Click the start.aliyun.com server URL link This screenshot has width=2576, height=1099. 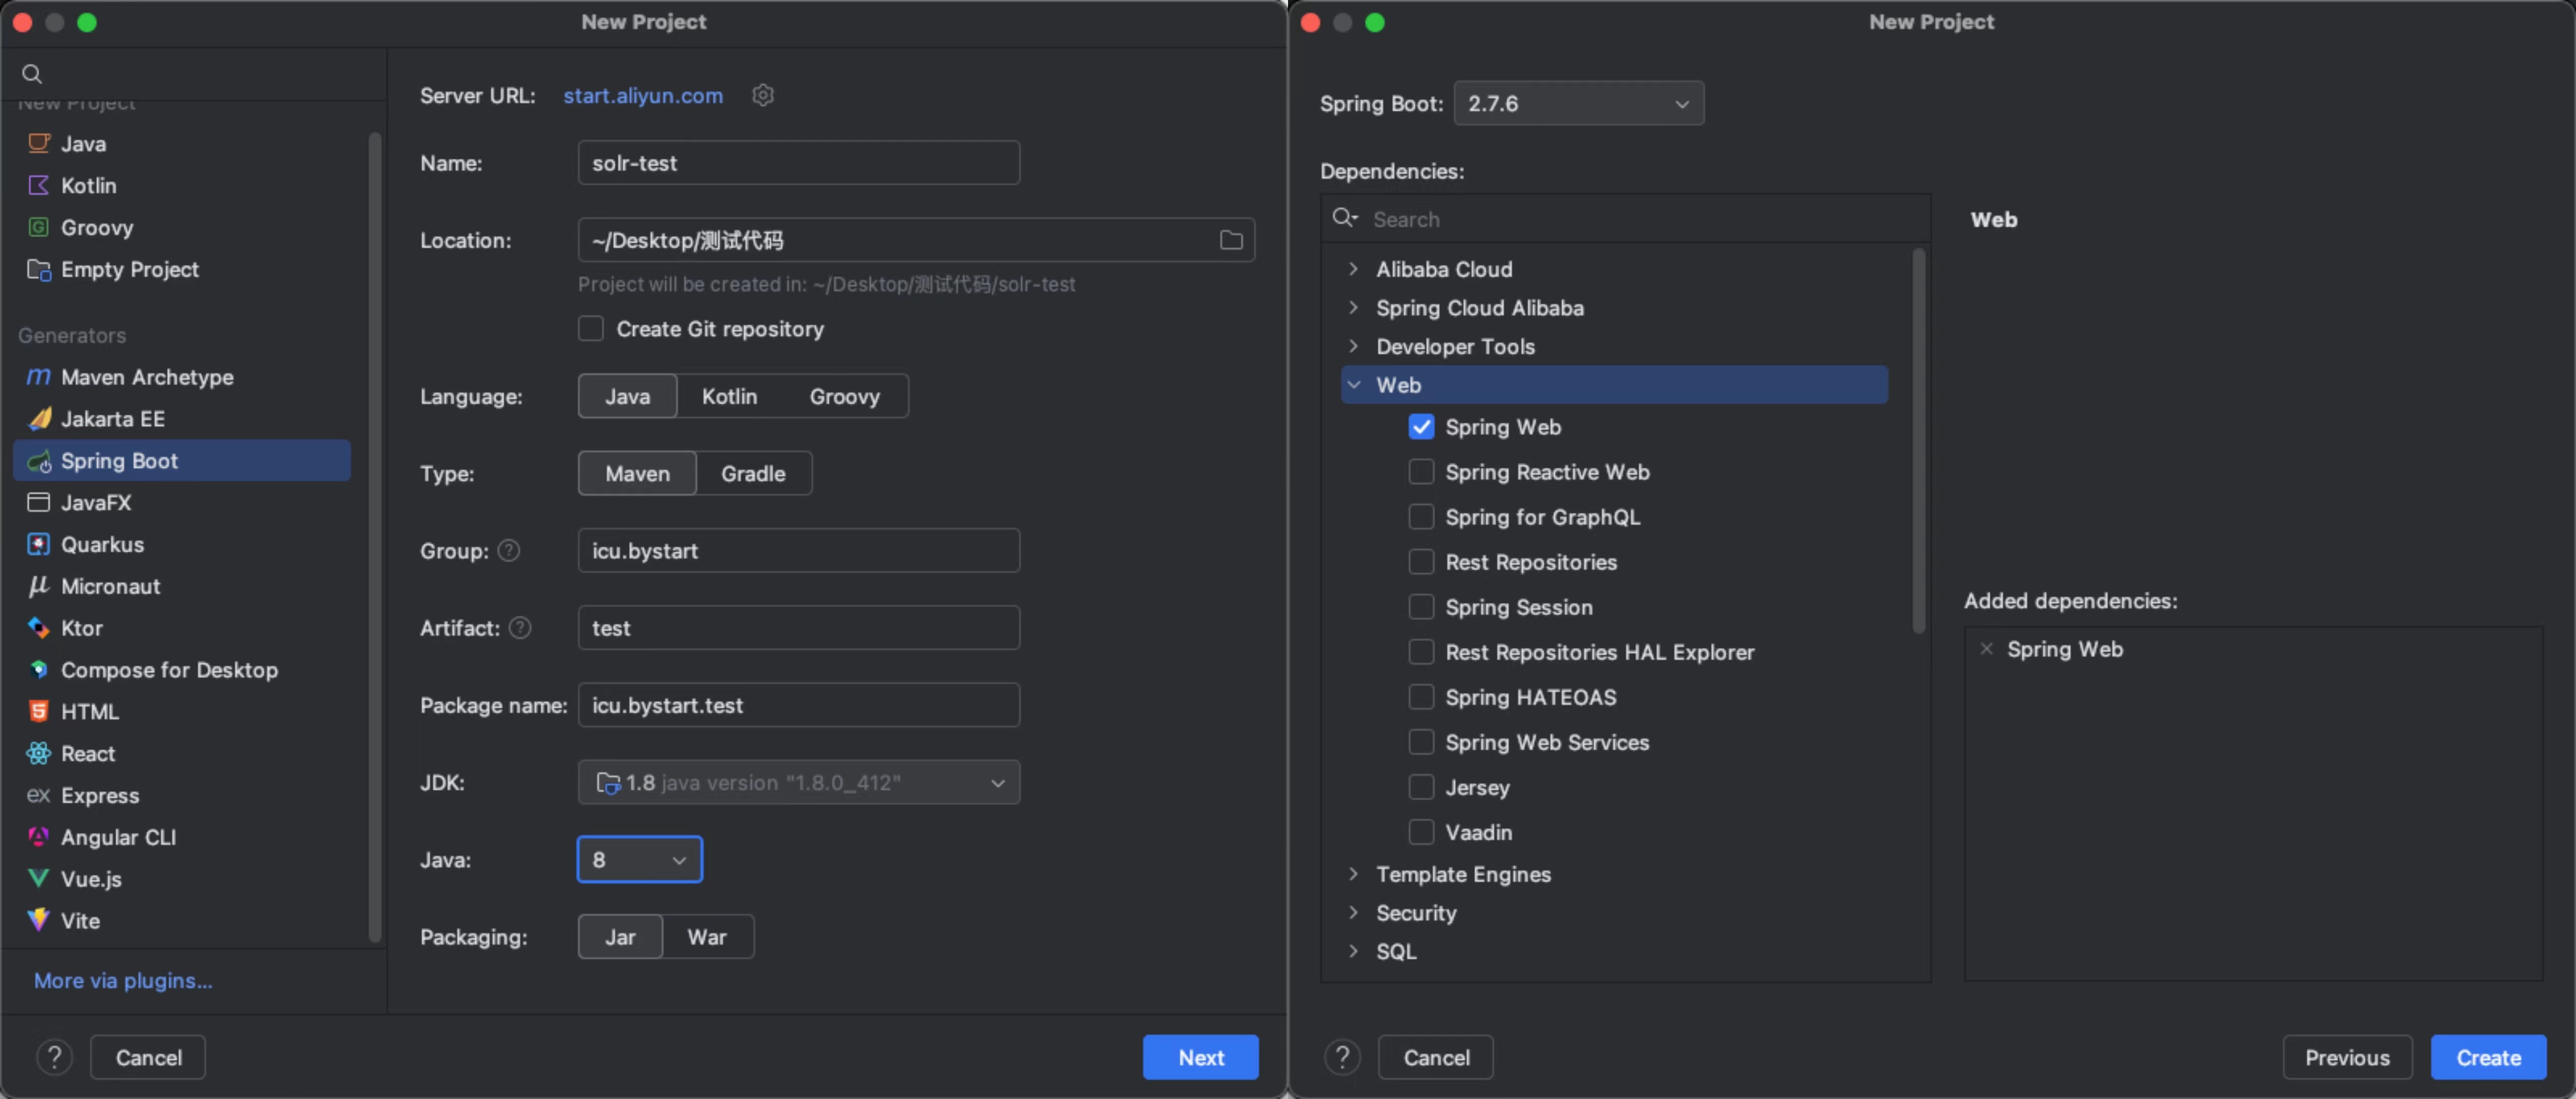tap(642, 94)
